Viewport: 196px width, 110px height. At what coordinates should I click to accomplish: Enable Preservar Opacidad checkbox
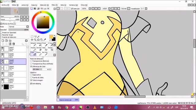pyautogui.click(x=1, y=33)
